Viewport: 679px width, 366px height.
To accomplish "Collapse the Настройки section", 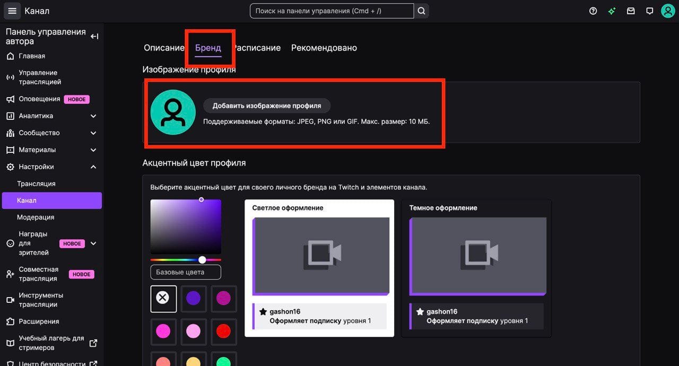I will tap(93, 167).
